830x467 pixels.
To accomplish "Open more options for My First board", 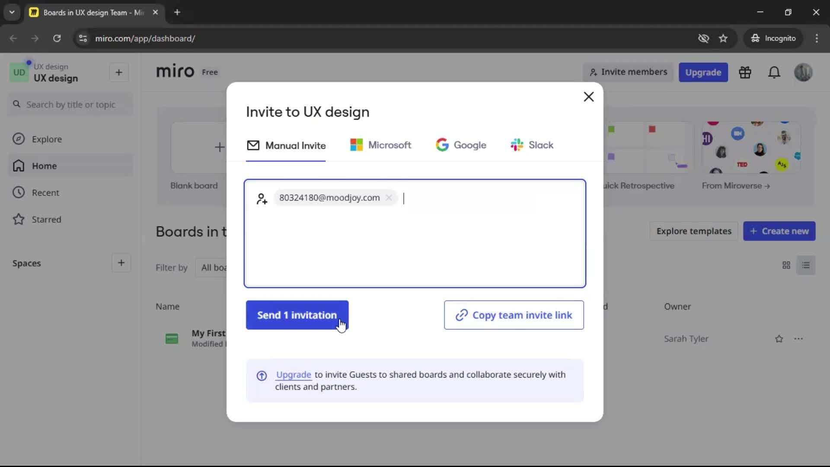I will [x=798, y=339].
